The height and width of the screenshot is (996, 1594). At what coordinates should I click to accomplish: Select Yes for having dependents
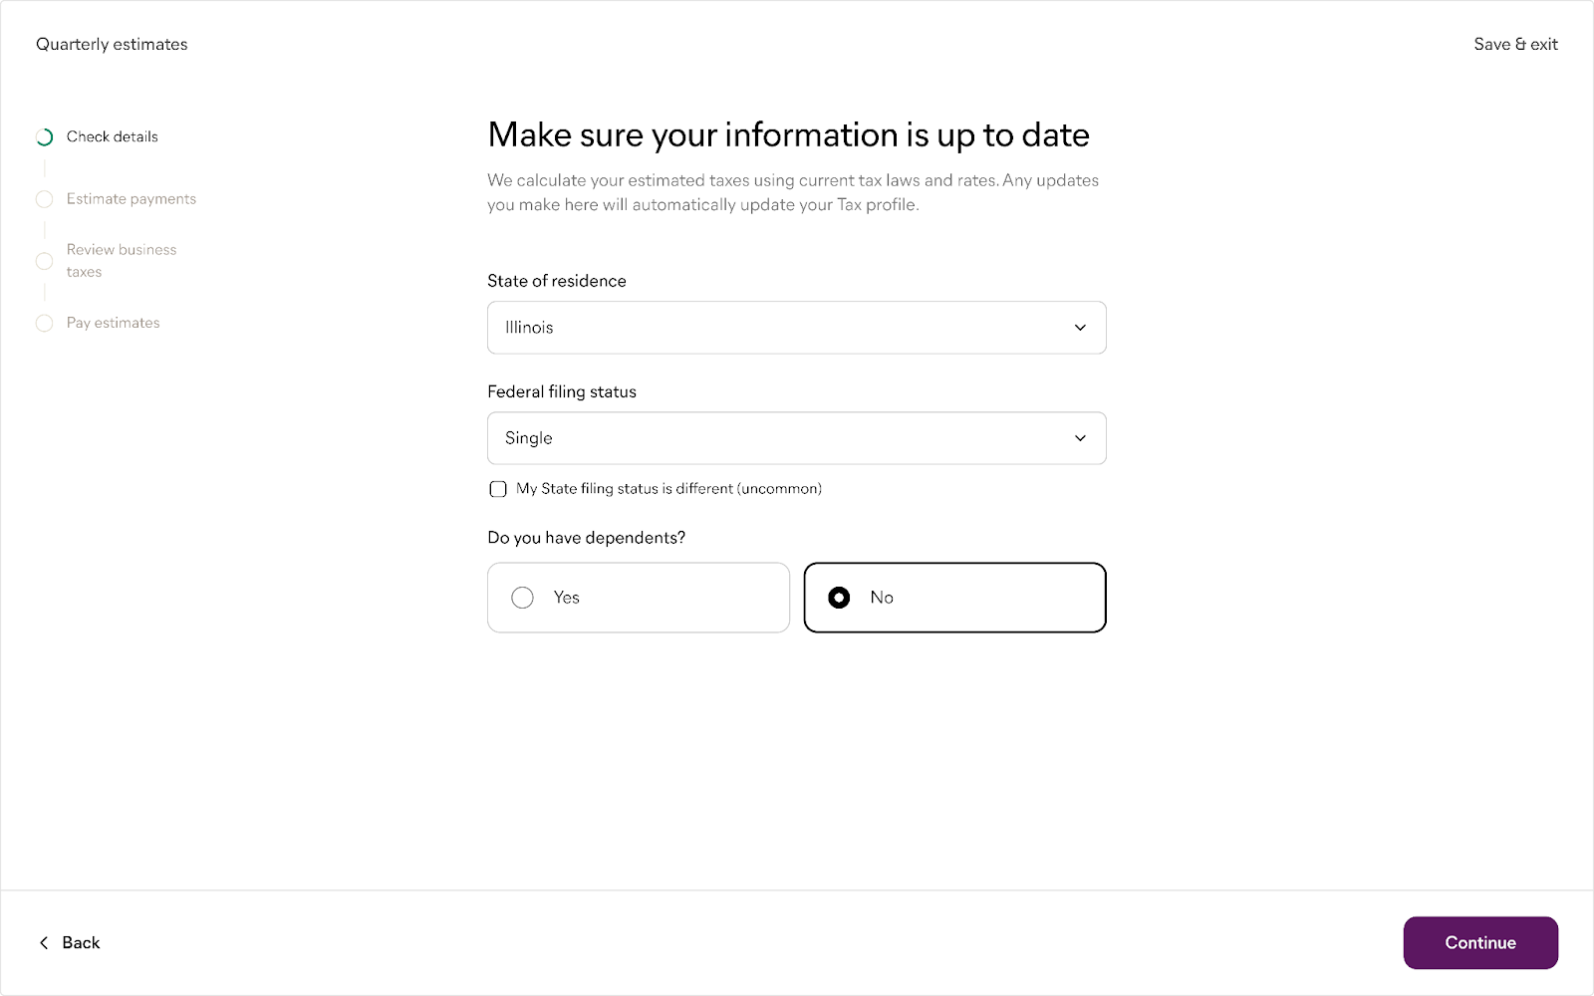pyautogui.click(x=523, y=598)
